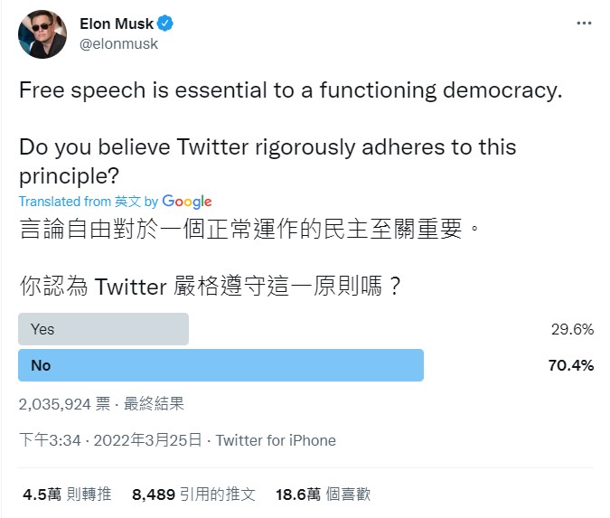Click the 最終結果 final results label

pyautogui.click(x=154, y=404)
